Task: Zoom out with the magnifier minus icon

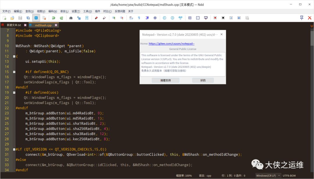Action: [122, 18]
